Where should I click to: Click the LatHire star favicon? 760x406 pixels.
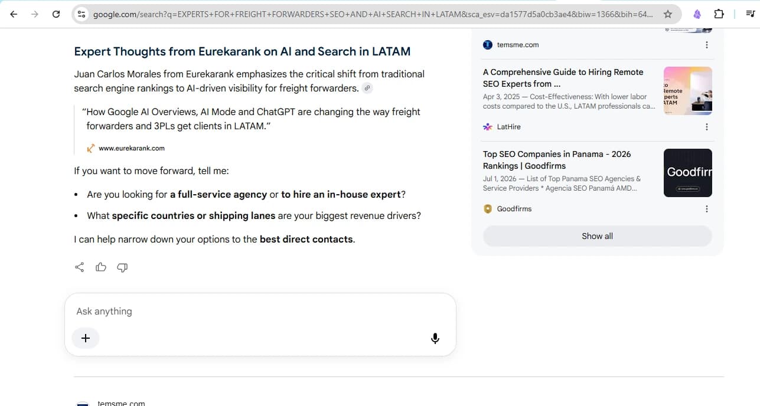point(488,127)
